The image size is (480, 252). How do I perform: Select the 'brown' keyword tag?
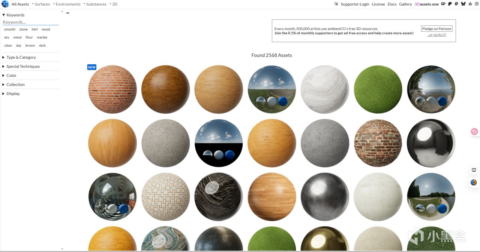(30, 46)
